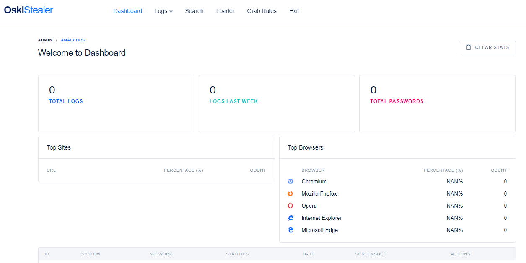Open the Dashboard nav item

[128, 11]
